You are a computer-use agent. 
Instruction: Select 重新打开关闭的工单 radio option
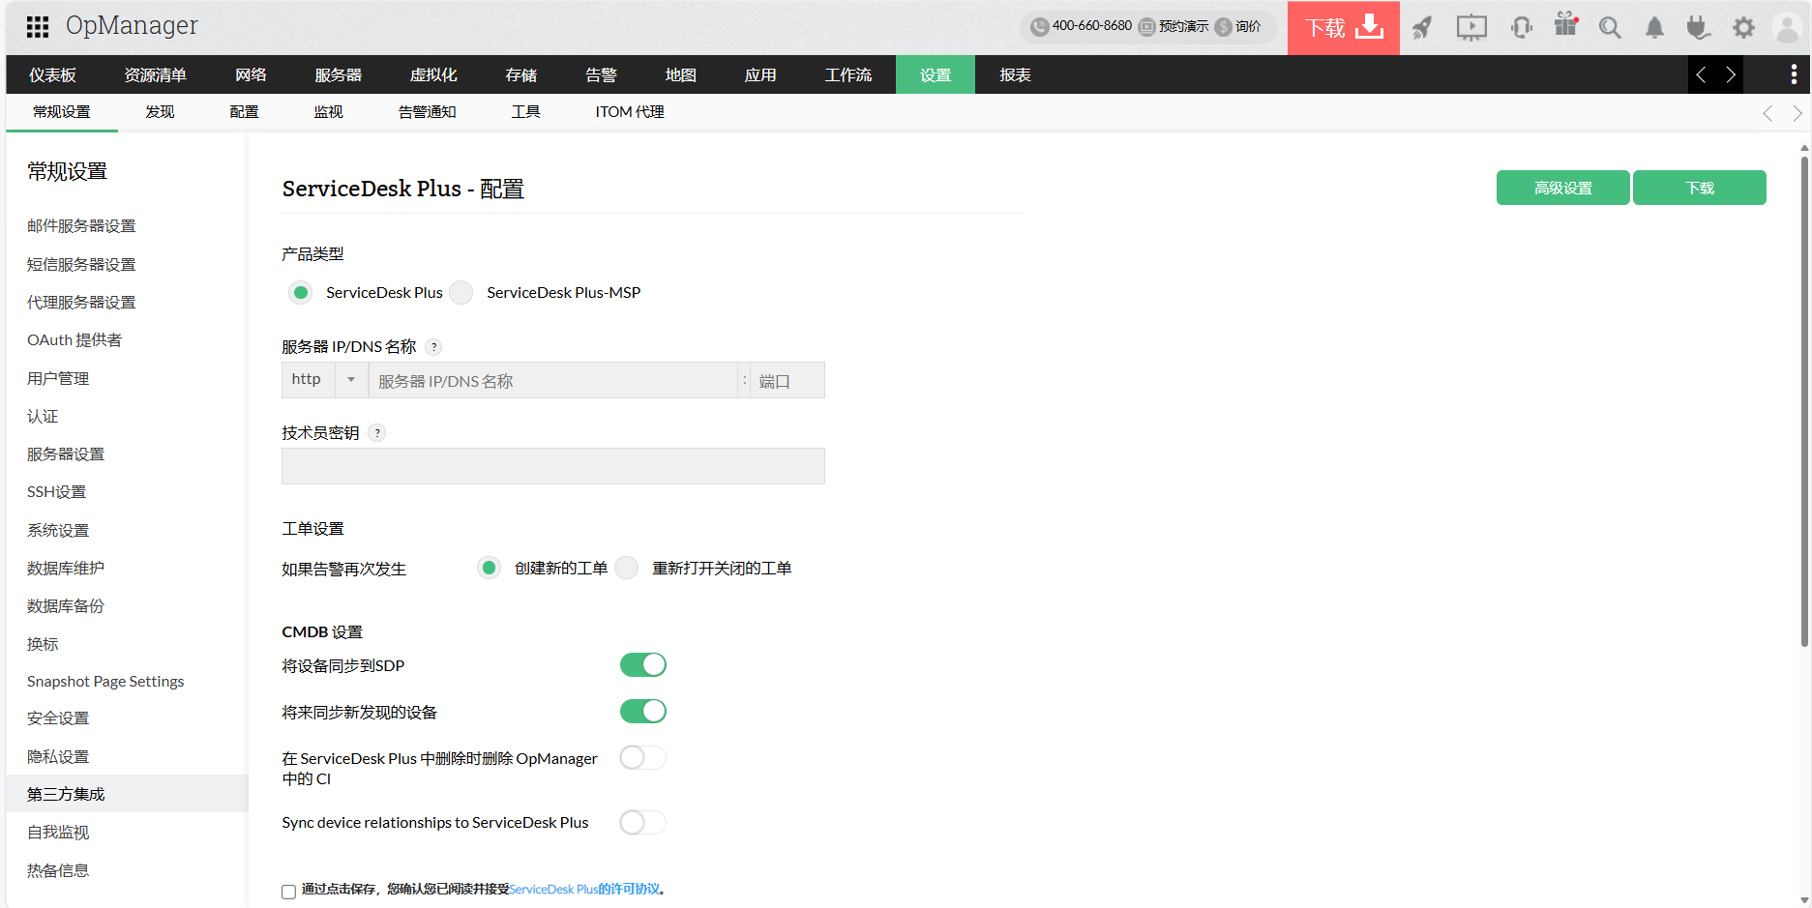627,568
